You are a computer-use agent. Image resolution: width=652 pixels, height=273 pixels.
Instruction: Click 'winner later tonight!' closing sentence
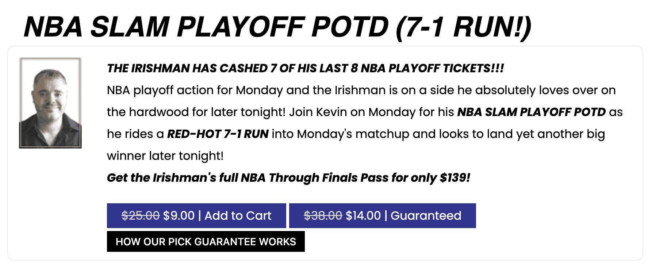pos(165,156)
